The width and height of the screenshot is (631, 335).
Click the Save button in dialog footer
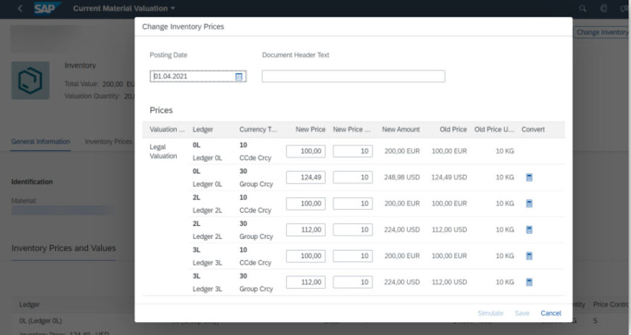point(522,313)
